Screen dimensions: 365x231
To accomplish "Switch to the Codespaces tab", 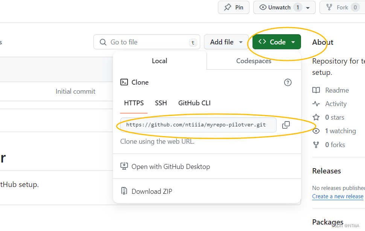I will pos(254,61).
